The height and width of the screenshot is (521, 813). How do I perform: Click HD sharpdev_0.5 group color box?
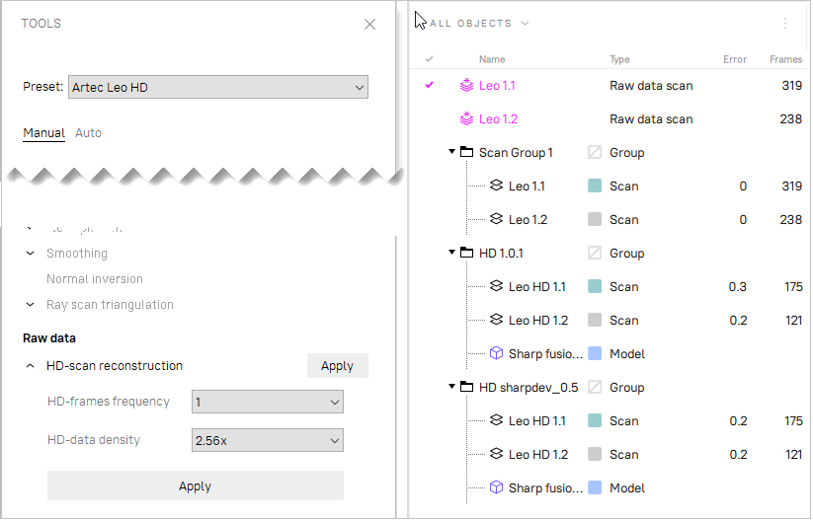pos(595,388)
